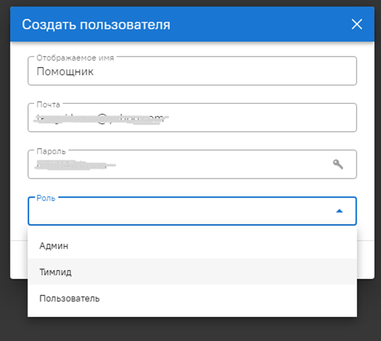
Task: Select Админ from the role list
Action: tap(54, 246)
